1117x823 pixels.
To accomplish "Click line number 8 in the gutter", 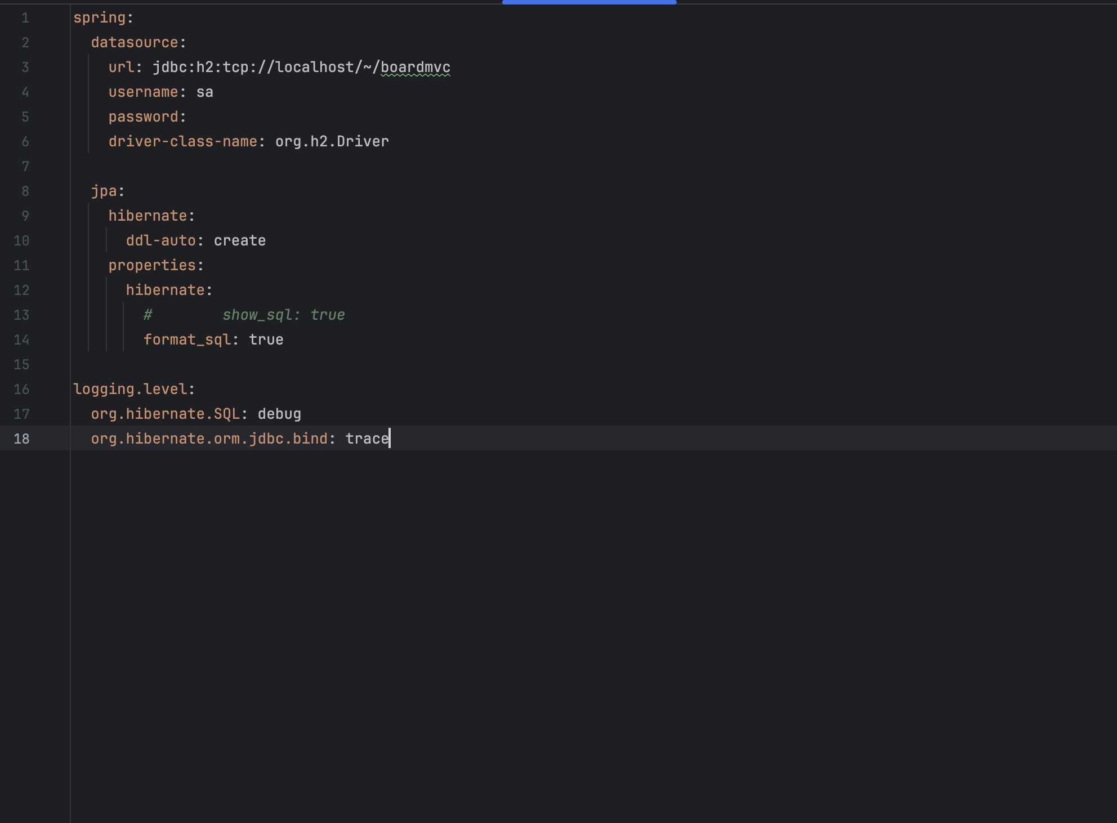I will pyautogui.click(x=25, y=191).
